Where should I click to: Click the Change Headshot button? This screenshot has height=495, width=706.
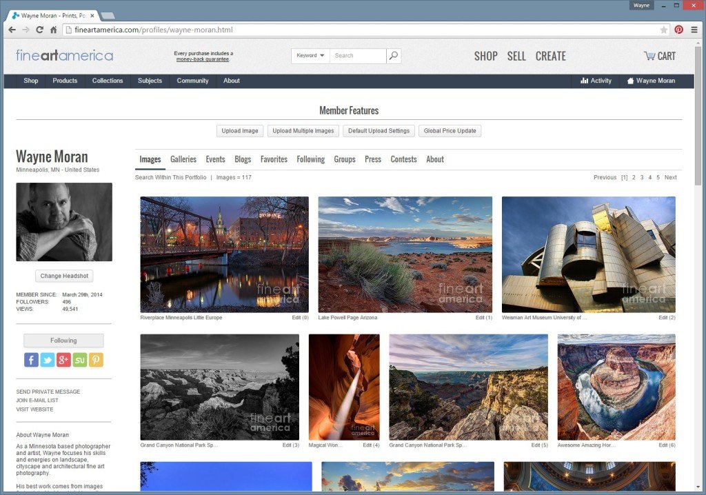point(63,276)
